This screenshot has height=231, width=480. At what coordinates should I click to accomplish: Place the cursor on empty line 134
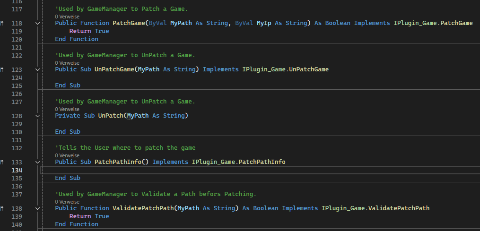[260, 170]
